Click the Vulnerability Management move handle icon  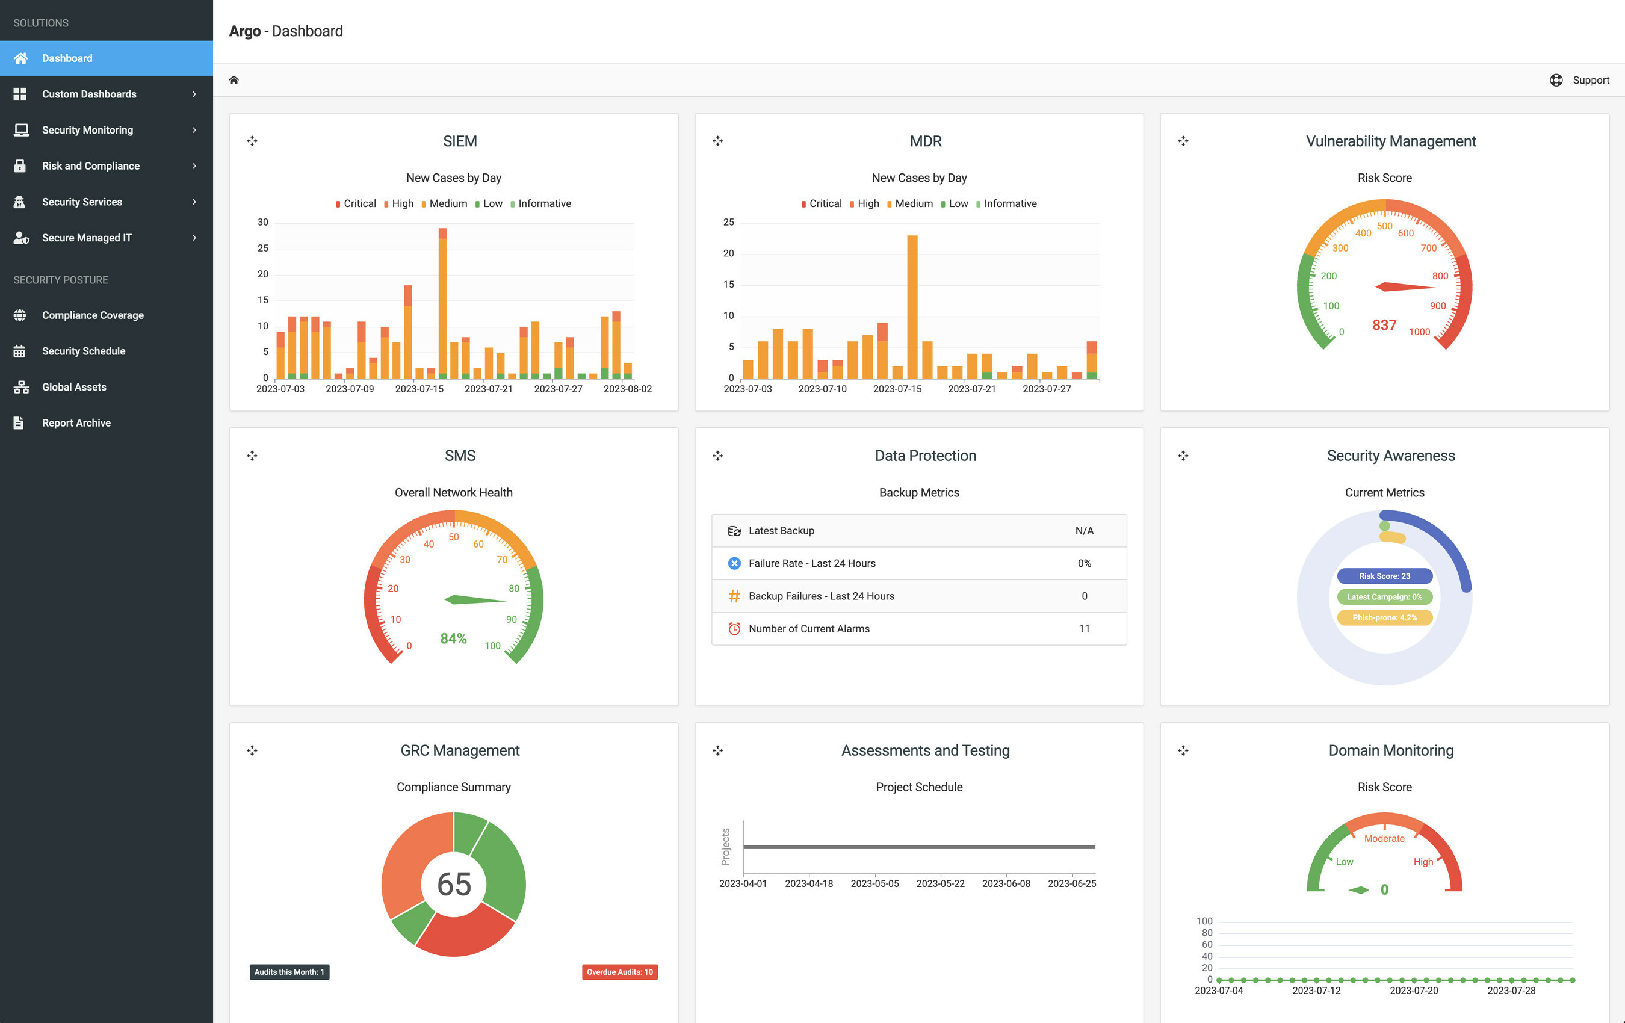(1183, 141)
